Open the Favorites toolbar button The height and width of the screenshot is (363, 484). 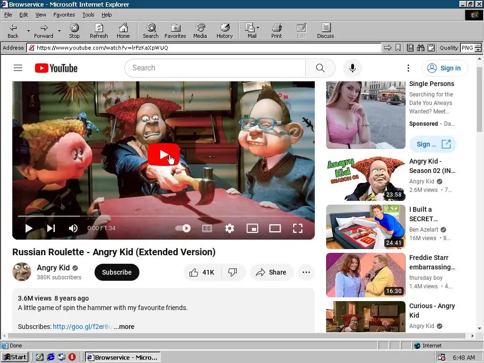pos(175,31)
